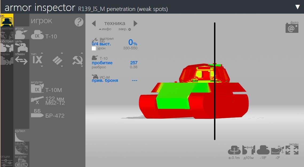Open the таран ramming mode
Viewport: 304px width, 167px height.
7,59
